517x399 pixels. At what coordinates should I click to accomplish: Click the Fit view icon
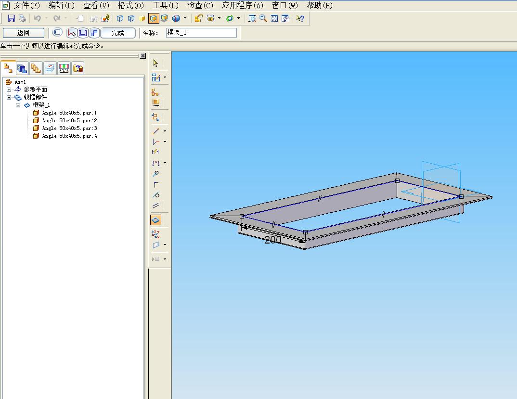pyautogui.click(x=274, y=18)
